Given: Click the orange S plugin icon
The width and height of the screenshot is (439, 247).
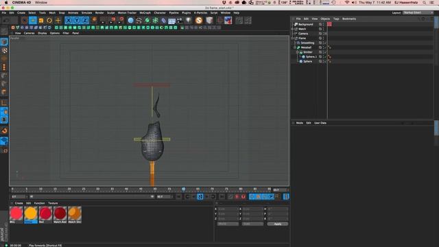Looking at the screenshot, I should [199, 20].
